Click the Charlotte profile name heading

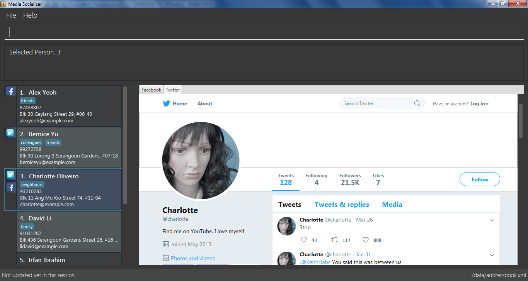click(x=180, y=210)
